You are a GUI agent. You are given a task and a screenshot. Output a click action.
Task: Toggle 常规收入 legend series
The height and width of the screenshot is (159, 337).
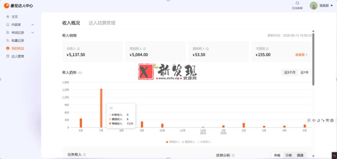pyautogui.click(x=173, y=142)
